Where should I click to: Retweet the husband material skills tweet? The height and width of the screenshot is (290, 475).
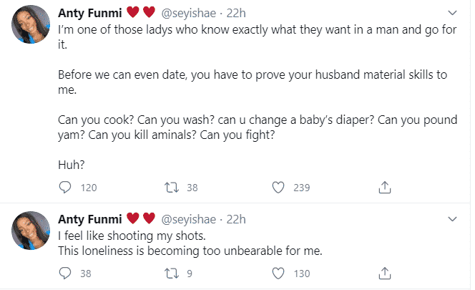171,188
